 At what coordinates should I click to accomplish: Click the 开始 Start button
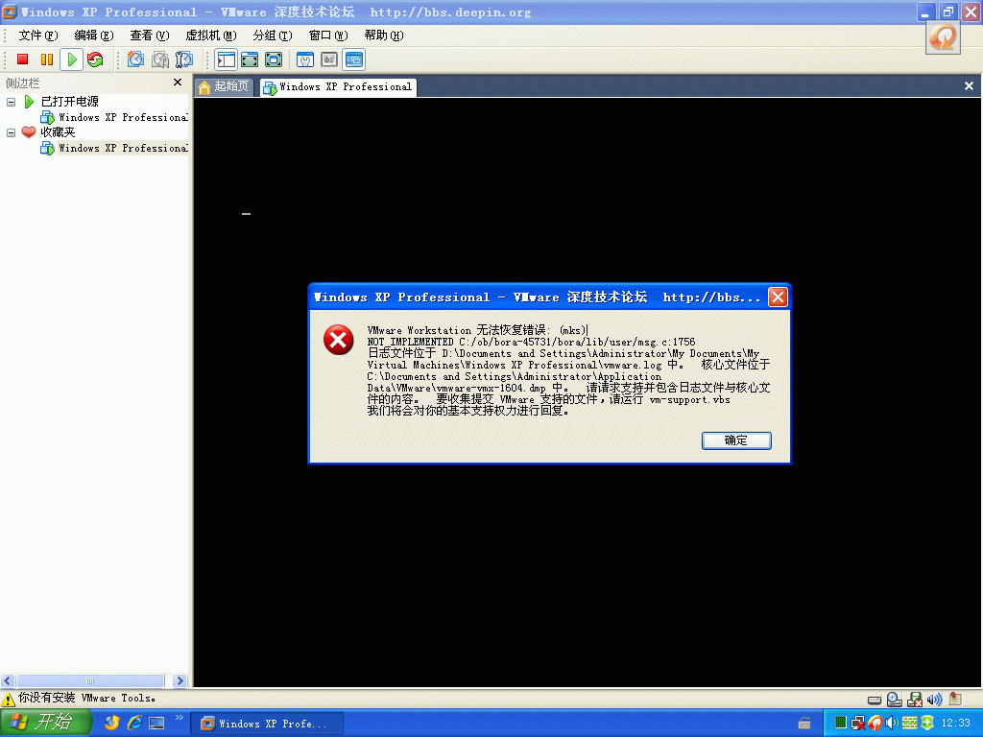click(x=45, y=723)
